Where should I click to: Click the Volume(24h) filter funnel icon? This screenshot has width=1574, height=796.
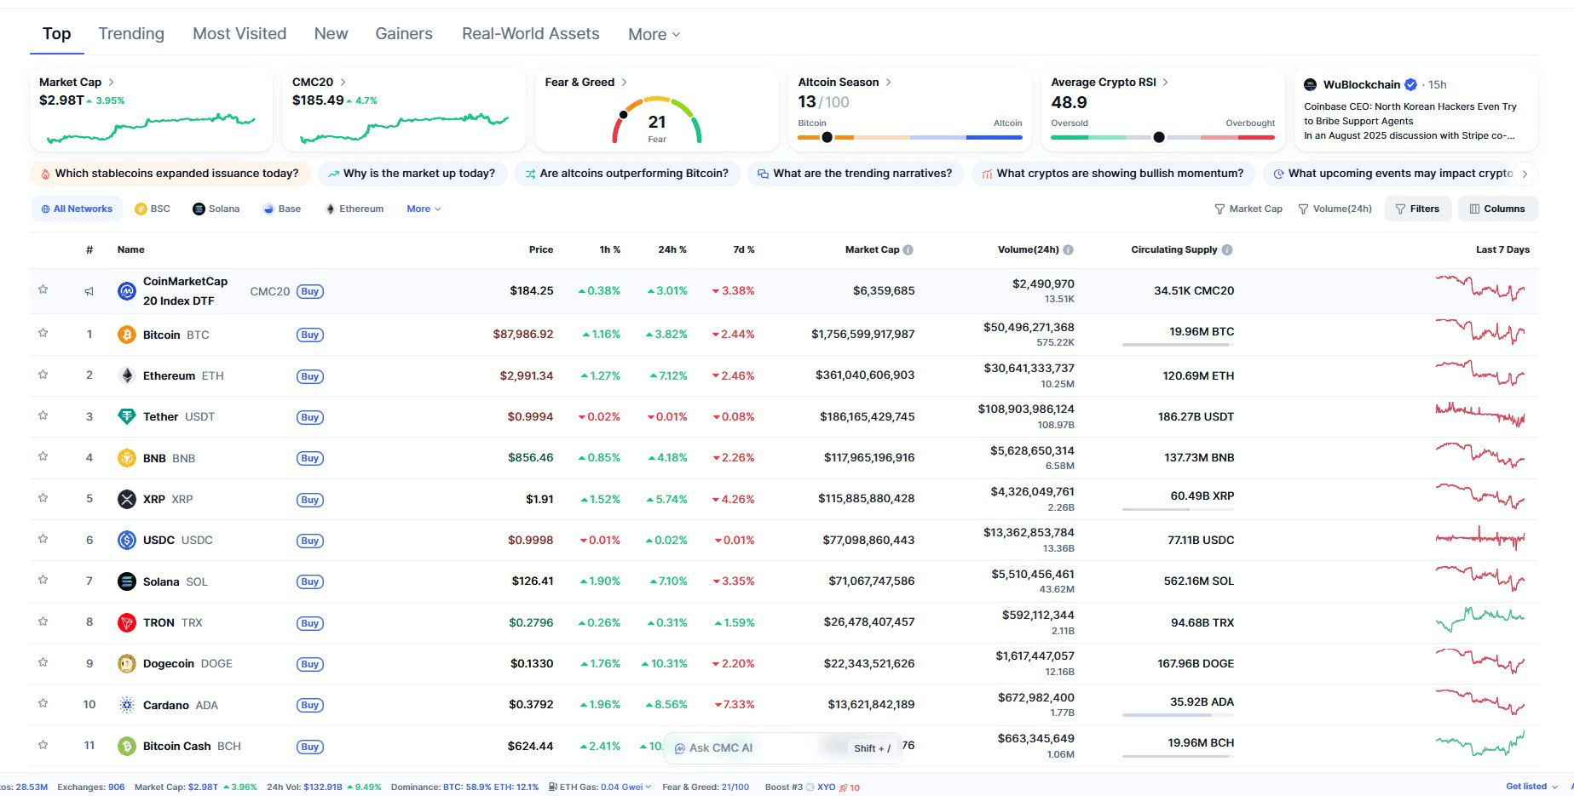click(x=1302, y=209)
